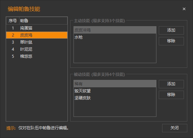
Task: Select active skill 皮皮冲鸡
Action: (115, 30)
